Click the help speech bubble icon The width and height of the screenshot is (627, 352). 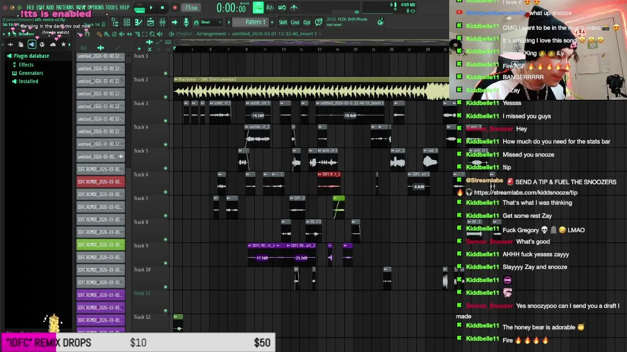(319, 22)
